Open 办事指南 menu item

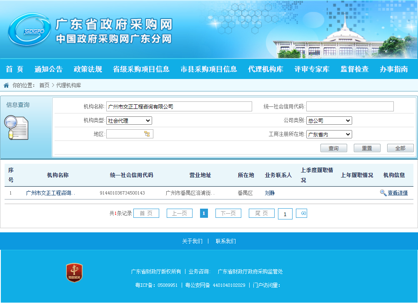click(394, 69)
